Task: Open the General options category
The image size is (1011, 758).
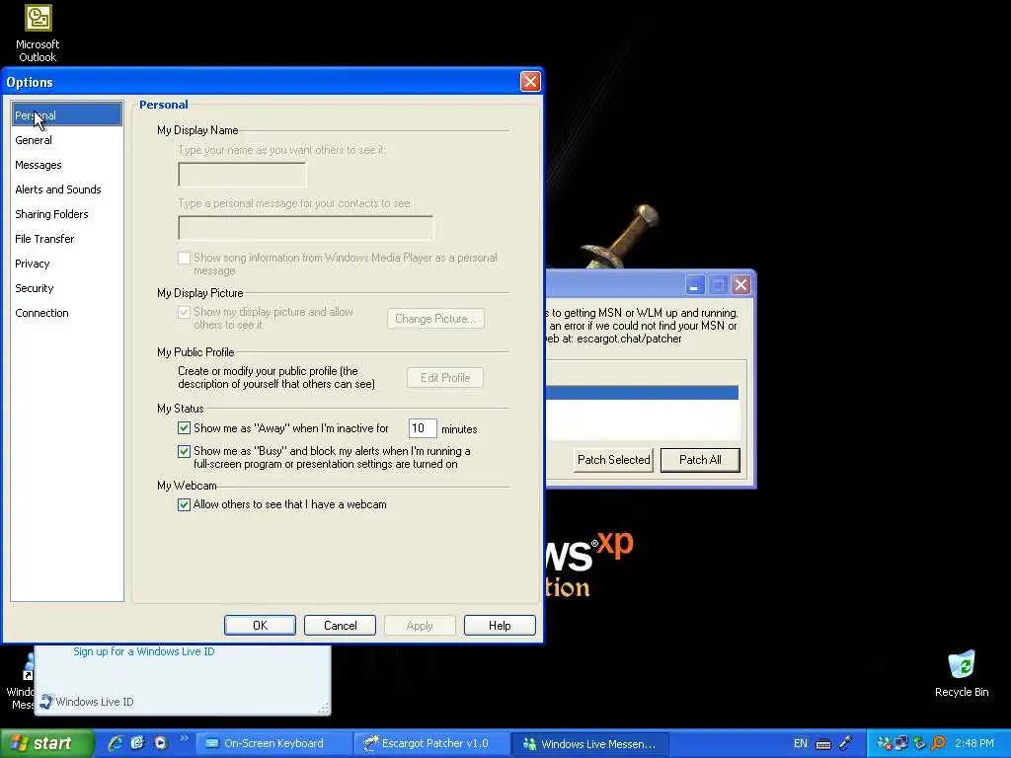Action: [x=67, y=140]
